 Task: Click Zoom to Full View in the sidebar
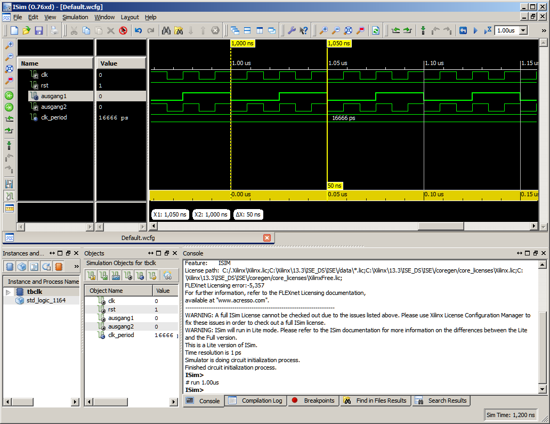click(x=9, y=69)
